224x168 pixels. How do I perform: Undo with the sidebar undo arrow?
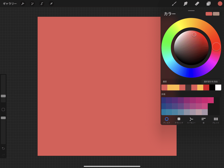pyautogui.click(x=3, y=148)
